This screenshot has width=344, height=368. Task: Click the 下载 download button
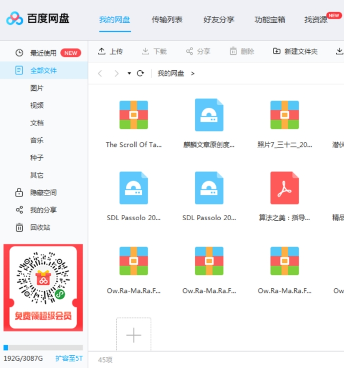pyautogui.click(x=154, y=51)
